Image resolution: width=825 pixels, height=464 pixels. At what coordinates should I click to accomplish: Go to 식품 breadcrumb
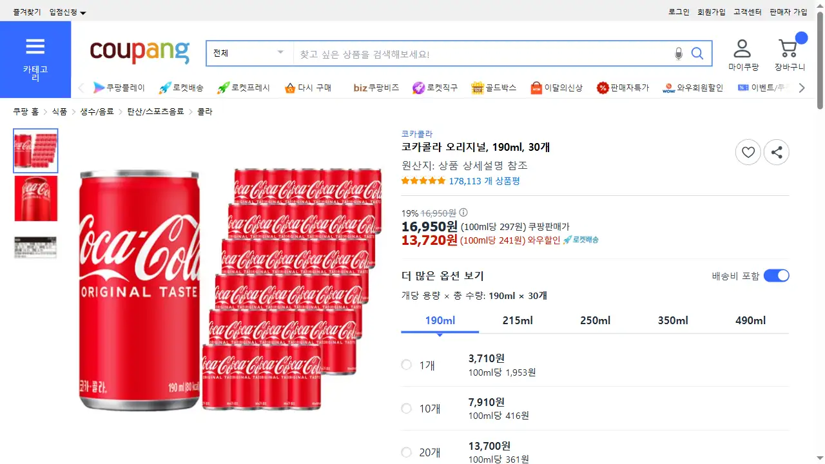tap(59, 111)
